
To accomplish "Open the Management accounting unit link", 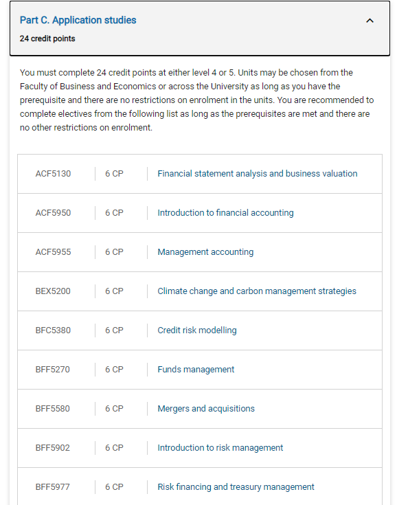I will point(205,252).
